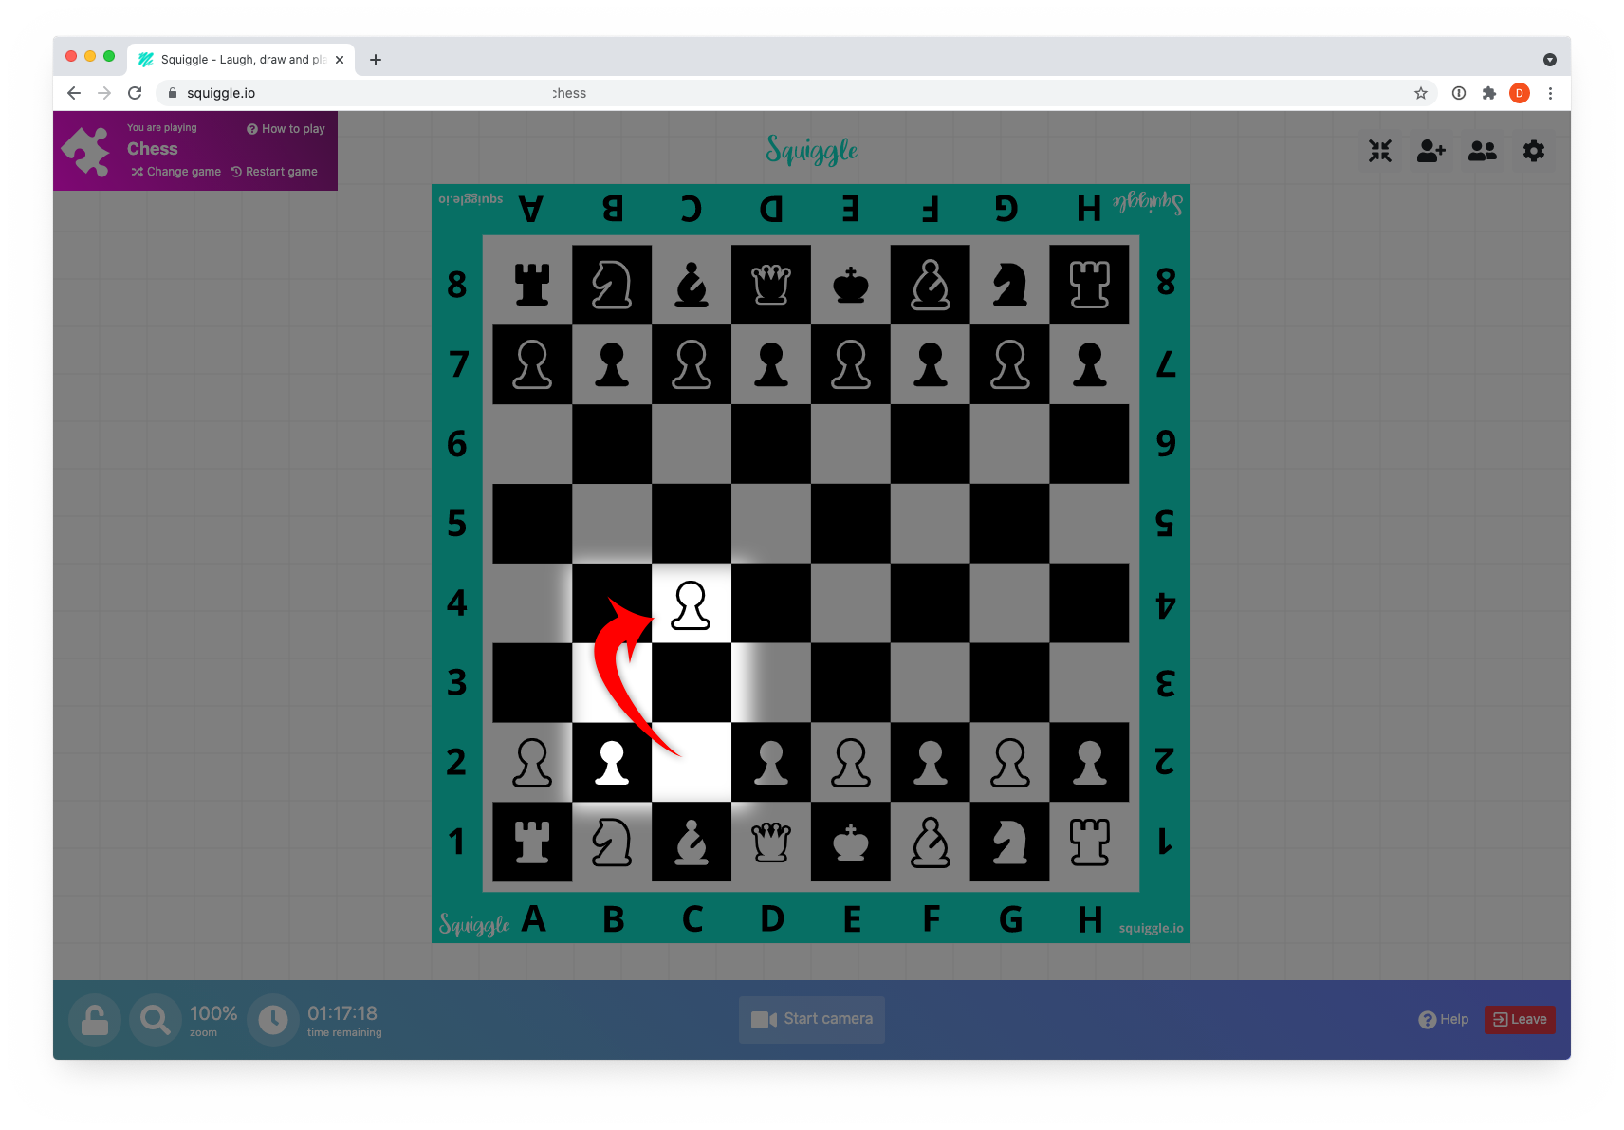Select the white knight on G1
Screen dimensions: 1624x1130
tap(1010, 842)
